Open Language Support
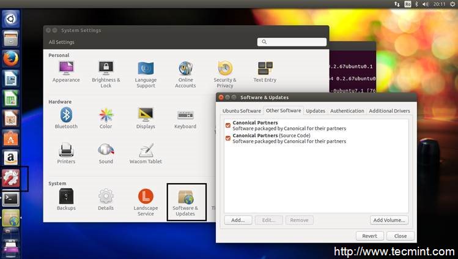 (146, 74)
